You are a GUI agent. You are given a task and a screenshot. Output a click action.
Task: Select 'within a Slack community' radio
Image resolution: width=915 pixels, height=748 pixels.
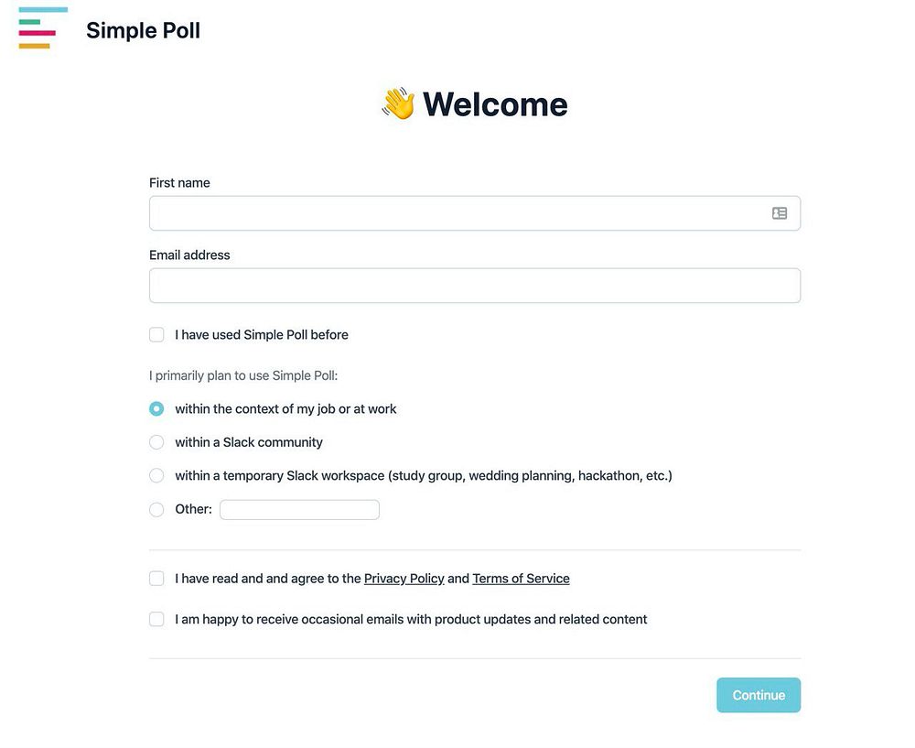[156, 442]
